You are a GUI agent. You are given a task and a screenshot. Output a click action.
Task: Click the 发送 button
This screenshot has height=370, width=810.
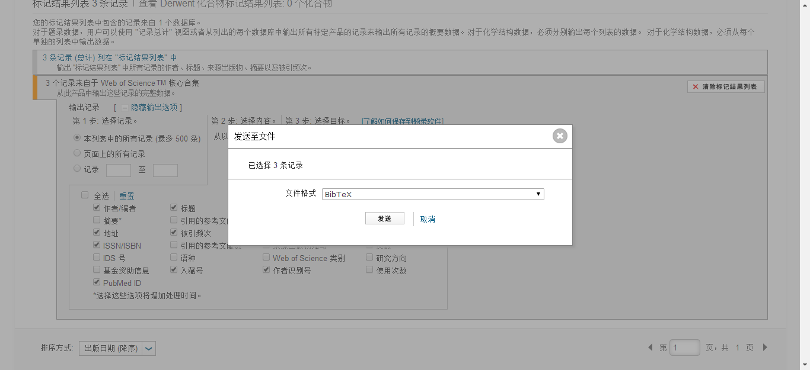point(385,218)
